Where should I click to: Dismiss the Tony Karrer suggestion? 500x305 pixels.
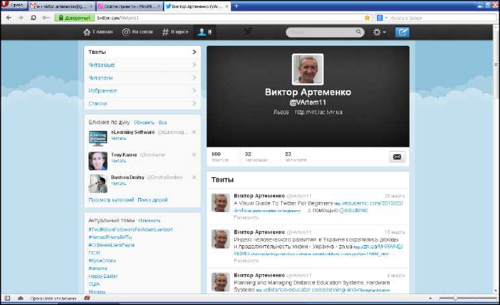[194, 155]
